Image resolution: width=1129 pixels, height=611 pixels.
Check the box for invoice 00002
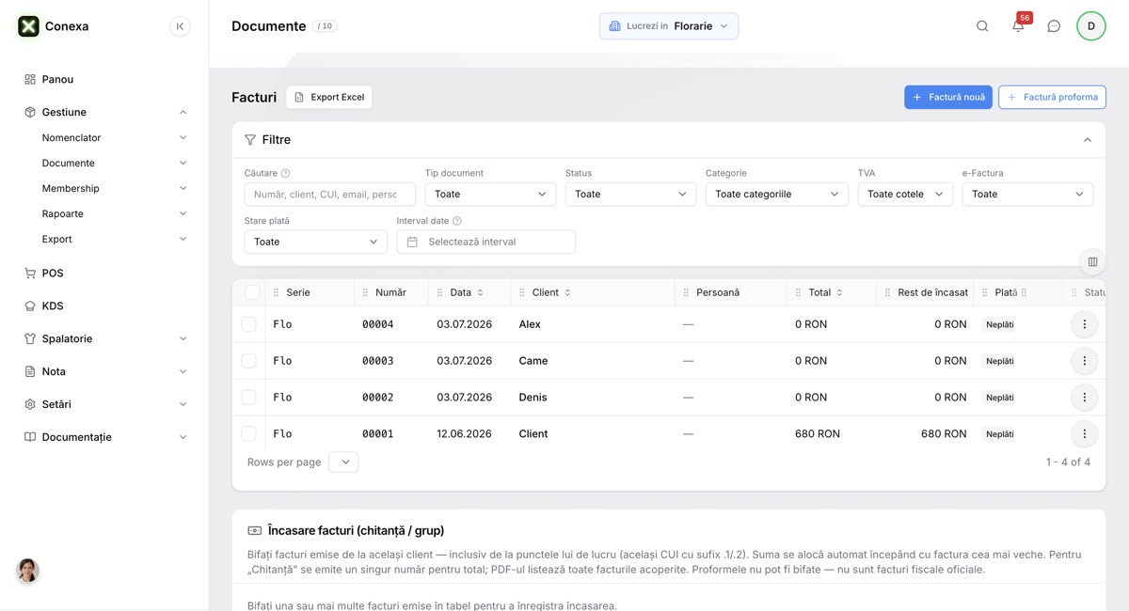(x=248, y=398)
